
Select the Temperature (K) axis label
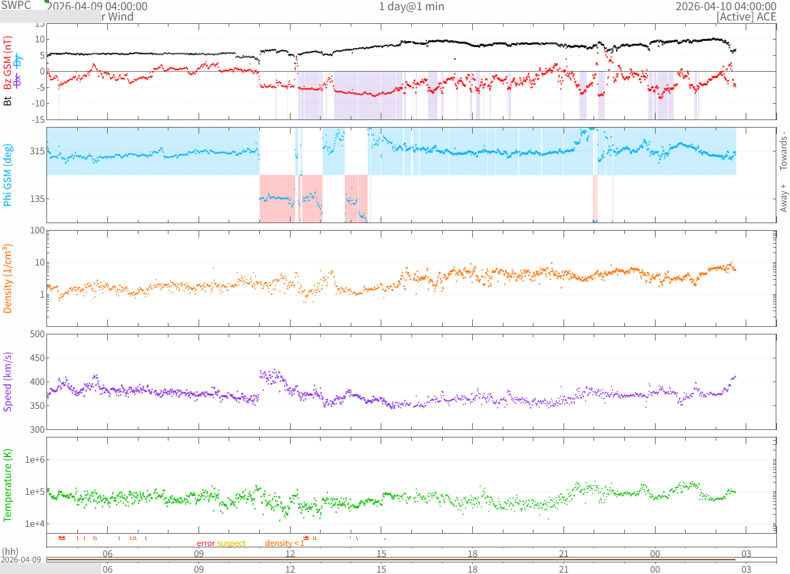pyautogui.click(x=8, y=486)
